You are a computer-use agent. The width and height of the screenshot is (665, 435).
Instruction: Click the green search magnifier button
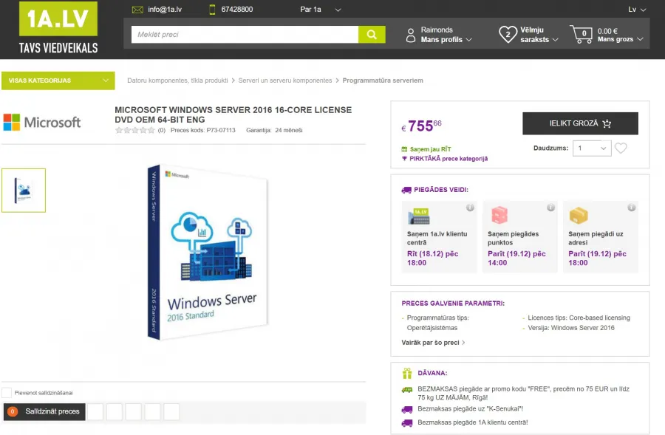click(x=372, y=34)
